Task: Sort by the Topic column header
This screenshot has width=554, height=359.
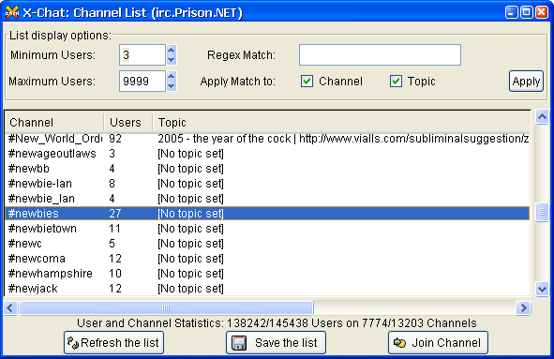Action: [341, 122]
